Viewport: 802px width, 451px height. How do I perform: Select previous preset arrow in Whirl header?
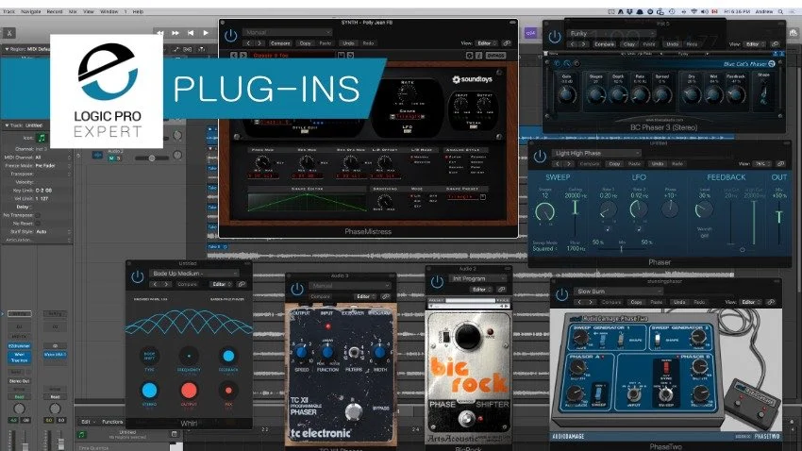156,284
